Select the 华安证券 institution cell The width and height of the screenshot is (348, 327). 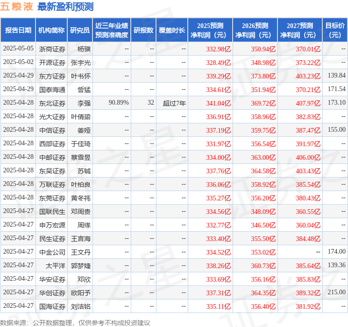52,279
